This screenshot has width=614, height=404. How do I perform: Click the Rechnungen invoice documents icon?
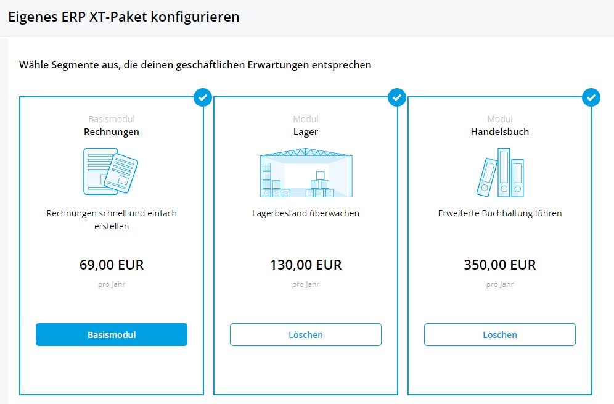(111, 171)
